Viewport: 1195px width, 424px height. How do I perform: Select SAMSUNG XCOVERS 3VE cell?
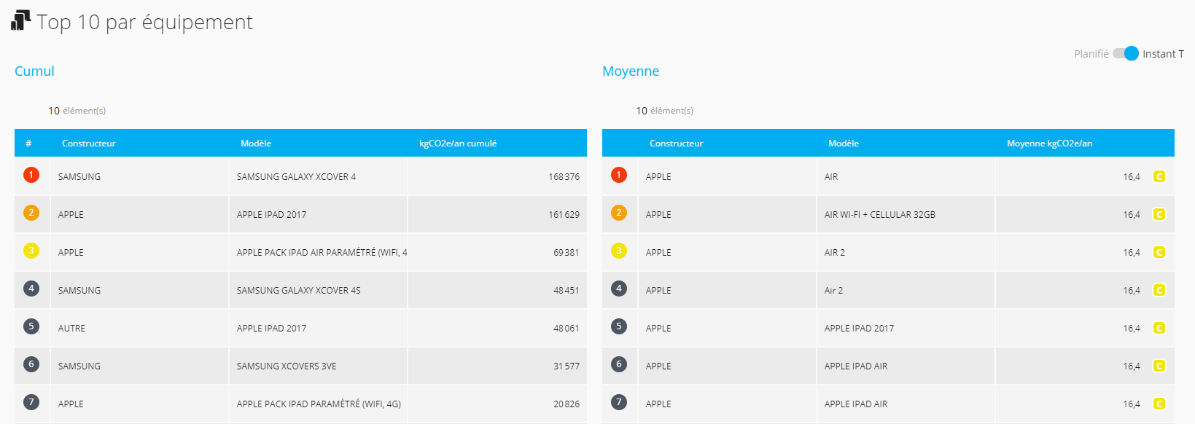pos(318,366)
